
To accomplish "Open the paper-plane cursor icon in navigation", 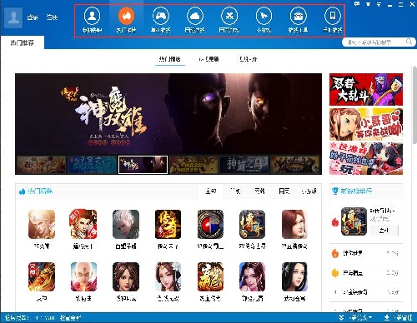I will (x=264, y=16).
